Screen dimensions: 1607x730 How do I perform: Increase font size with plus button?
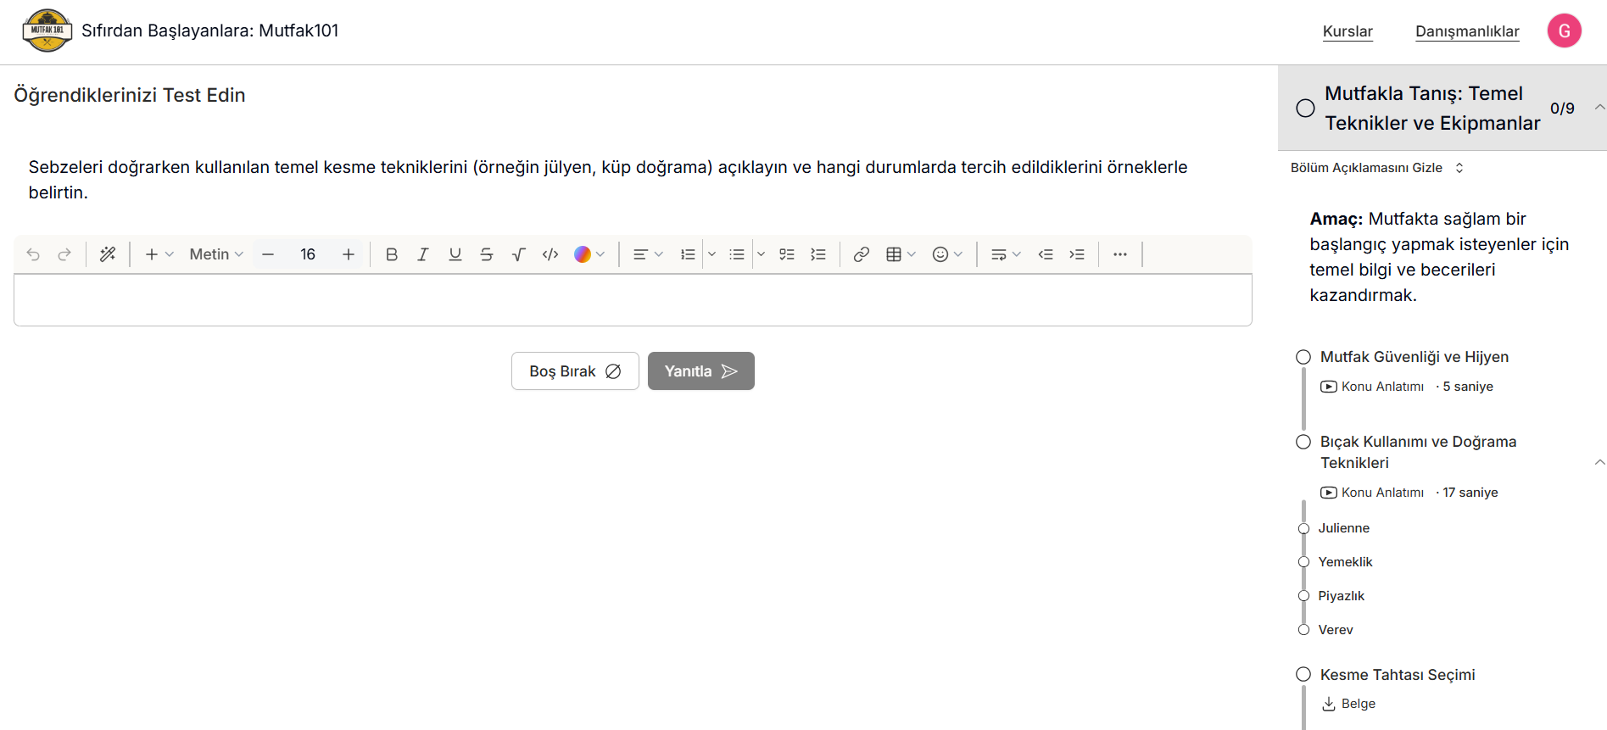tap(349, 254)
